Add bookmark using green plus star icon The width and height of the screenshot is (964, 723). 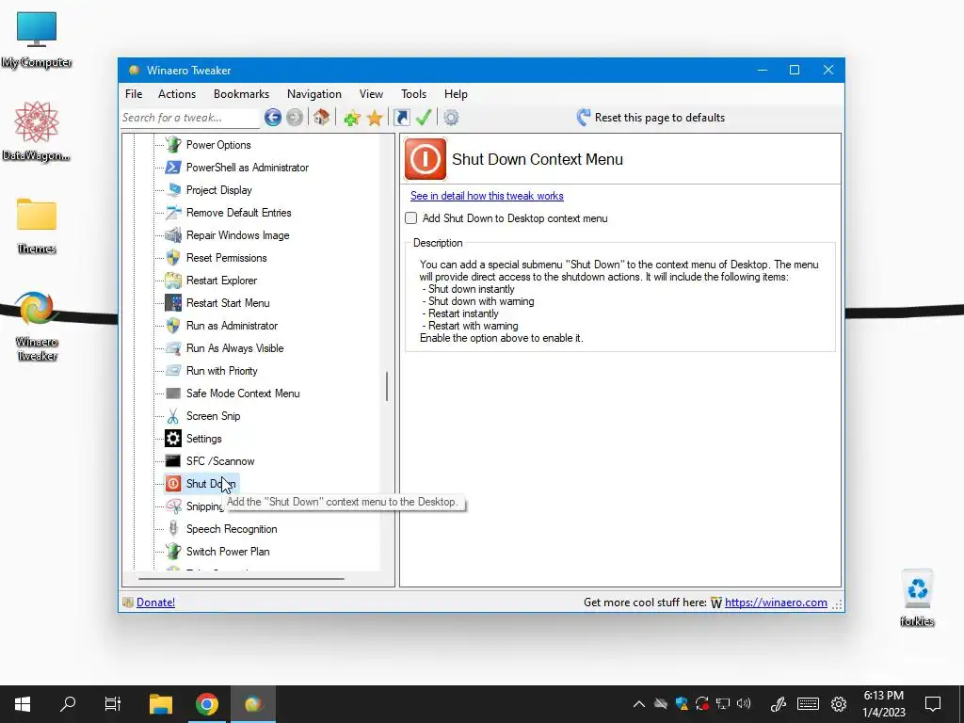pyautogui.click(x=352, y=118)
